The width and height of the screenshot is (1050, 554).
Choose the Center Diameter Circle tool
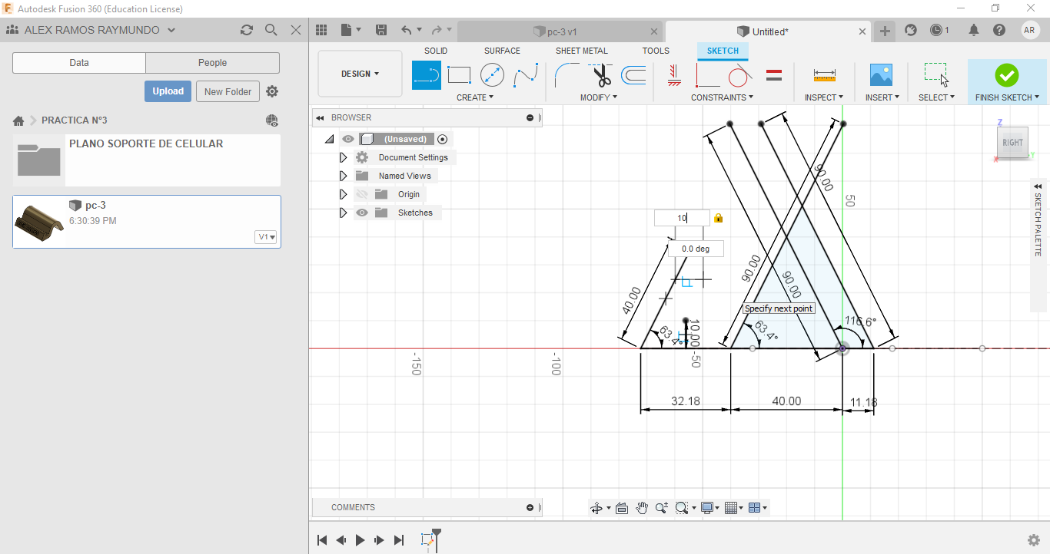tap(492, 75)
